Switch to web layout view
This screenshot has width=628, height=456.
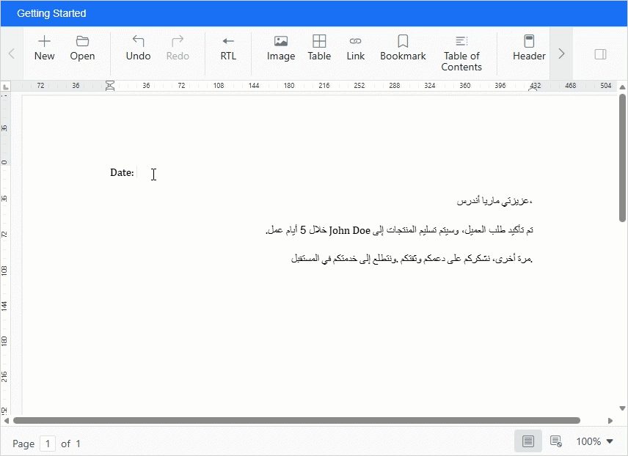point(555,441)
